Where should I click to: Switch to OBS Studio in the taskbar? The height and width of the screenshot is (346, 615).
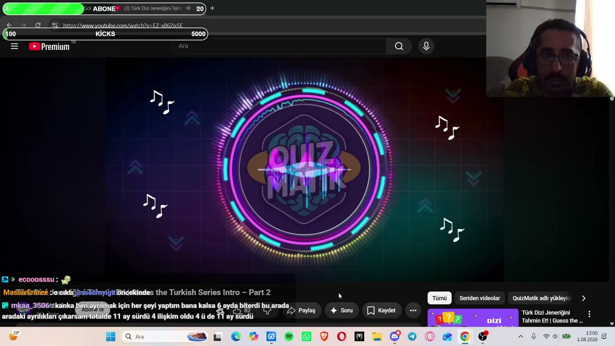(483, 336)
